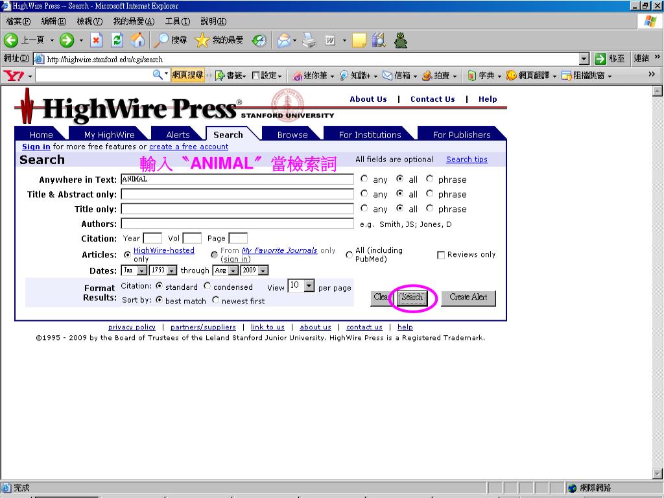Open the 字典 dictionary toolbar button
This screenshot has width=664, height=498.
[x=484, y=76]
